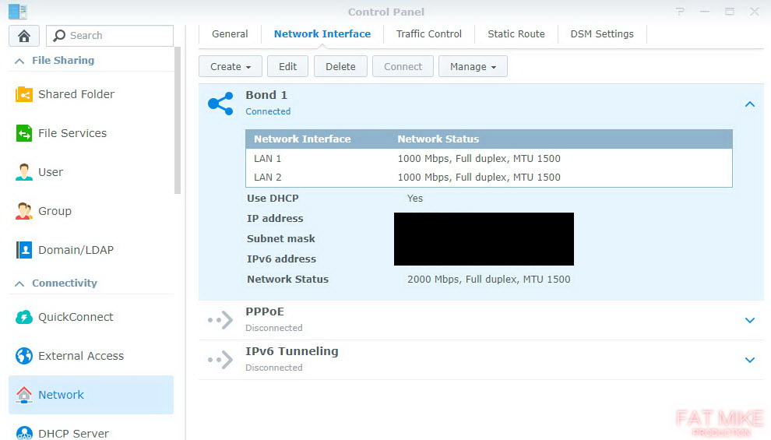
Task: Collapse the File Sharing section
Action: coord(19,61)
